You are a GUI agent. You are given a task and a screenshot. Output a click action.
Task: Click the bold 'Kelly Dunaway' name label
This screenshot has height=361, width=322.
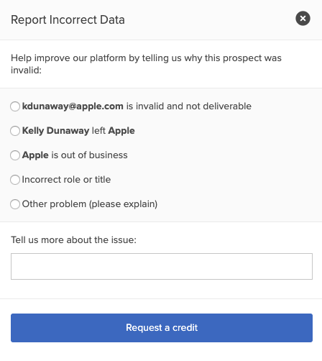[x=55, y=131]
